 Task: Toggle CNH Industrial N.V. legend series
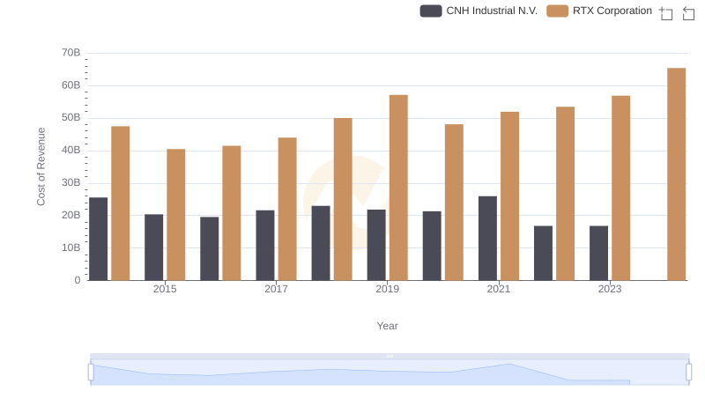(x=479, y=11)
